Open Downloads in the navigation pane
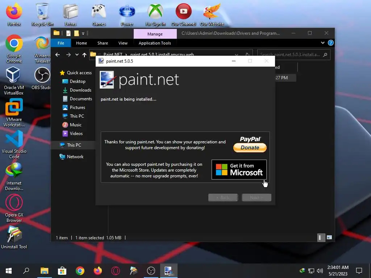The image size is (371, 278). pyautogui.click(x=77, y=90)
